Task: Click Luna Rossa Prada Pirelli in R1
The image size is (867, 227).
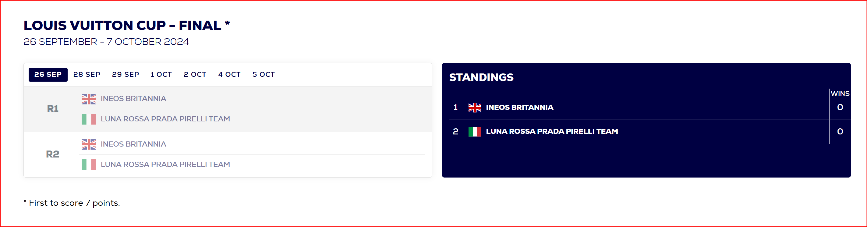Action: pyautogui.click(x=165, y=119)
